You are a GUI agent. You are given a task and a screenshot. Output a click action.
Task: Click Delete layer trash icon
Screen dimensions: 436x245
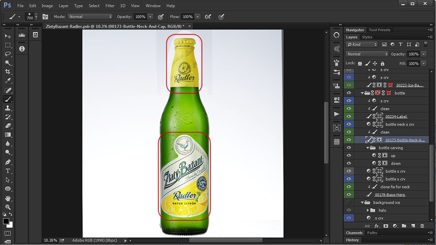[x=422, y=226]
